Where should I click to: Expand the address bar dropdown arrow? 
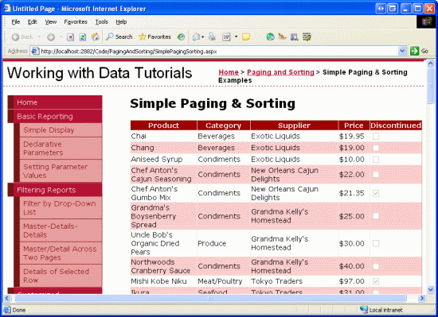[x=402, y=51]
